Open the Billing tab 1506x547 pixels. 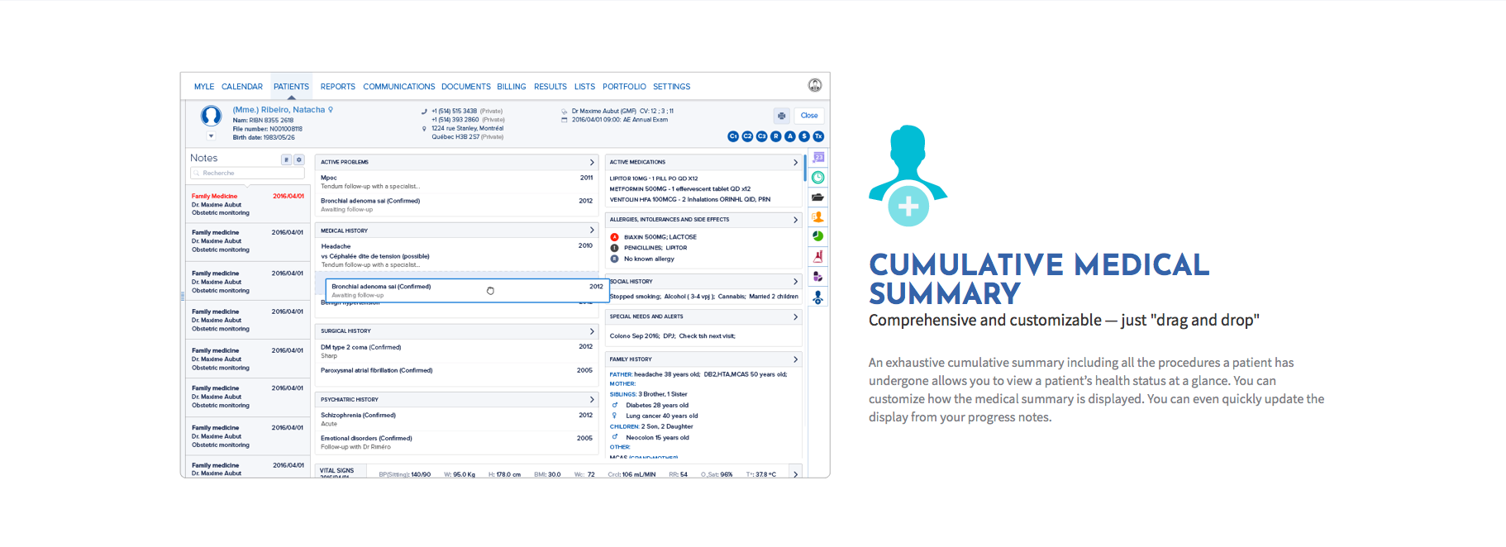coord(512,87)
